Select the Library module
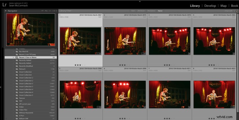The width and height of the screenshot is (239, 120). 195,6
